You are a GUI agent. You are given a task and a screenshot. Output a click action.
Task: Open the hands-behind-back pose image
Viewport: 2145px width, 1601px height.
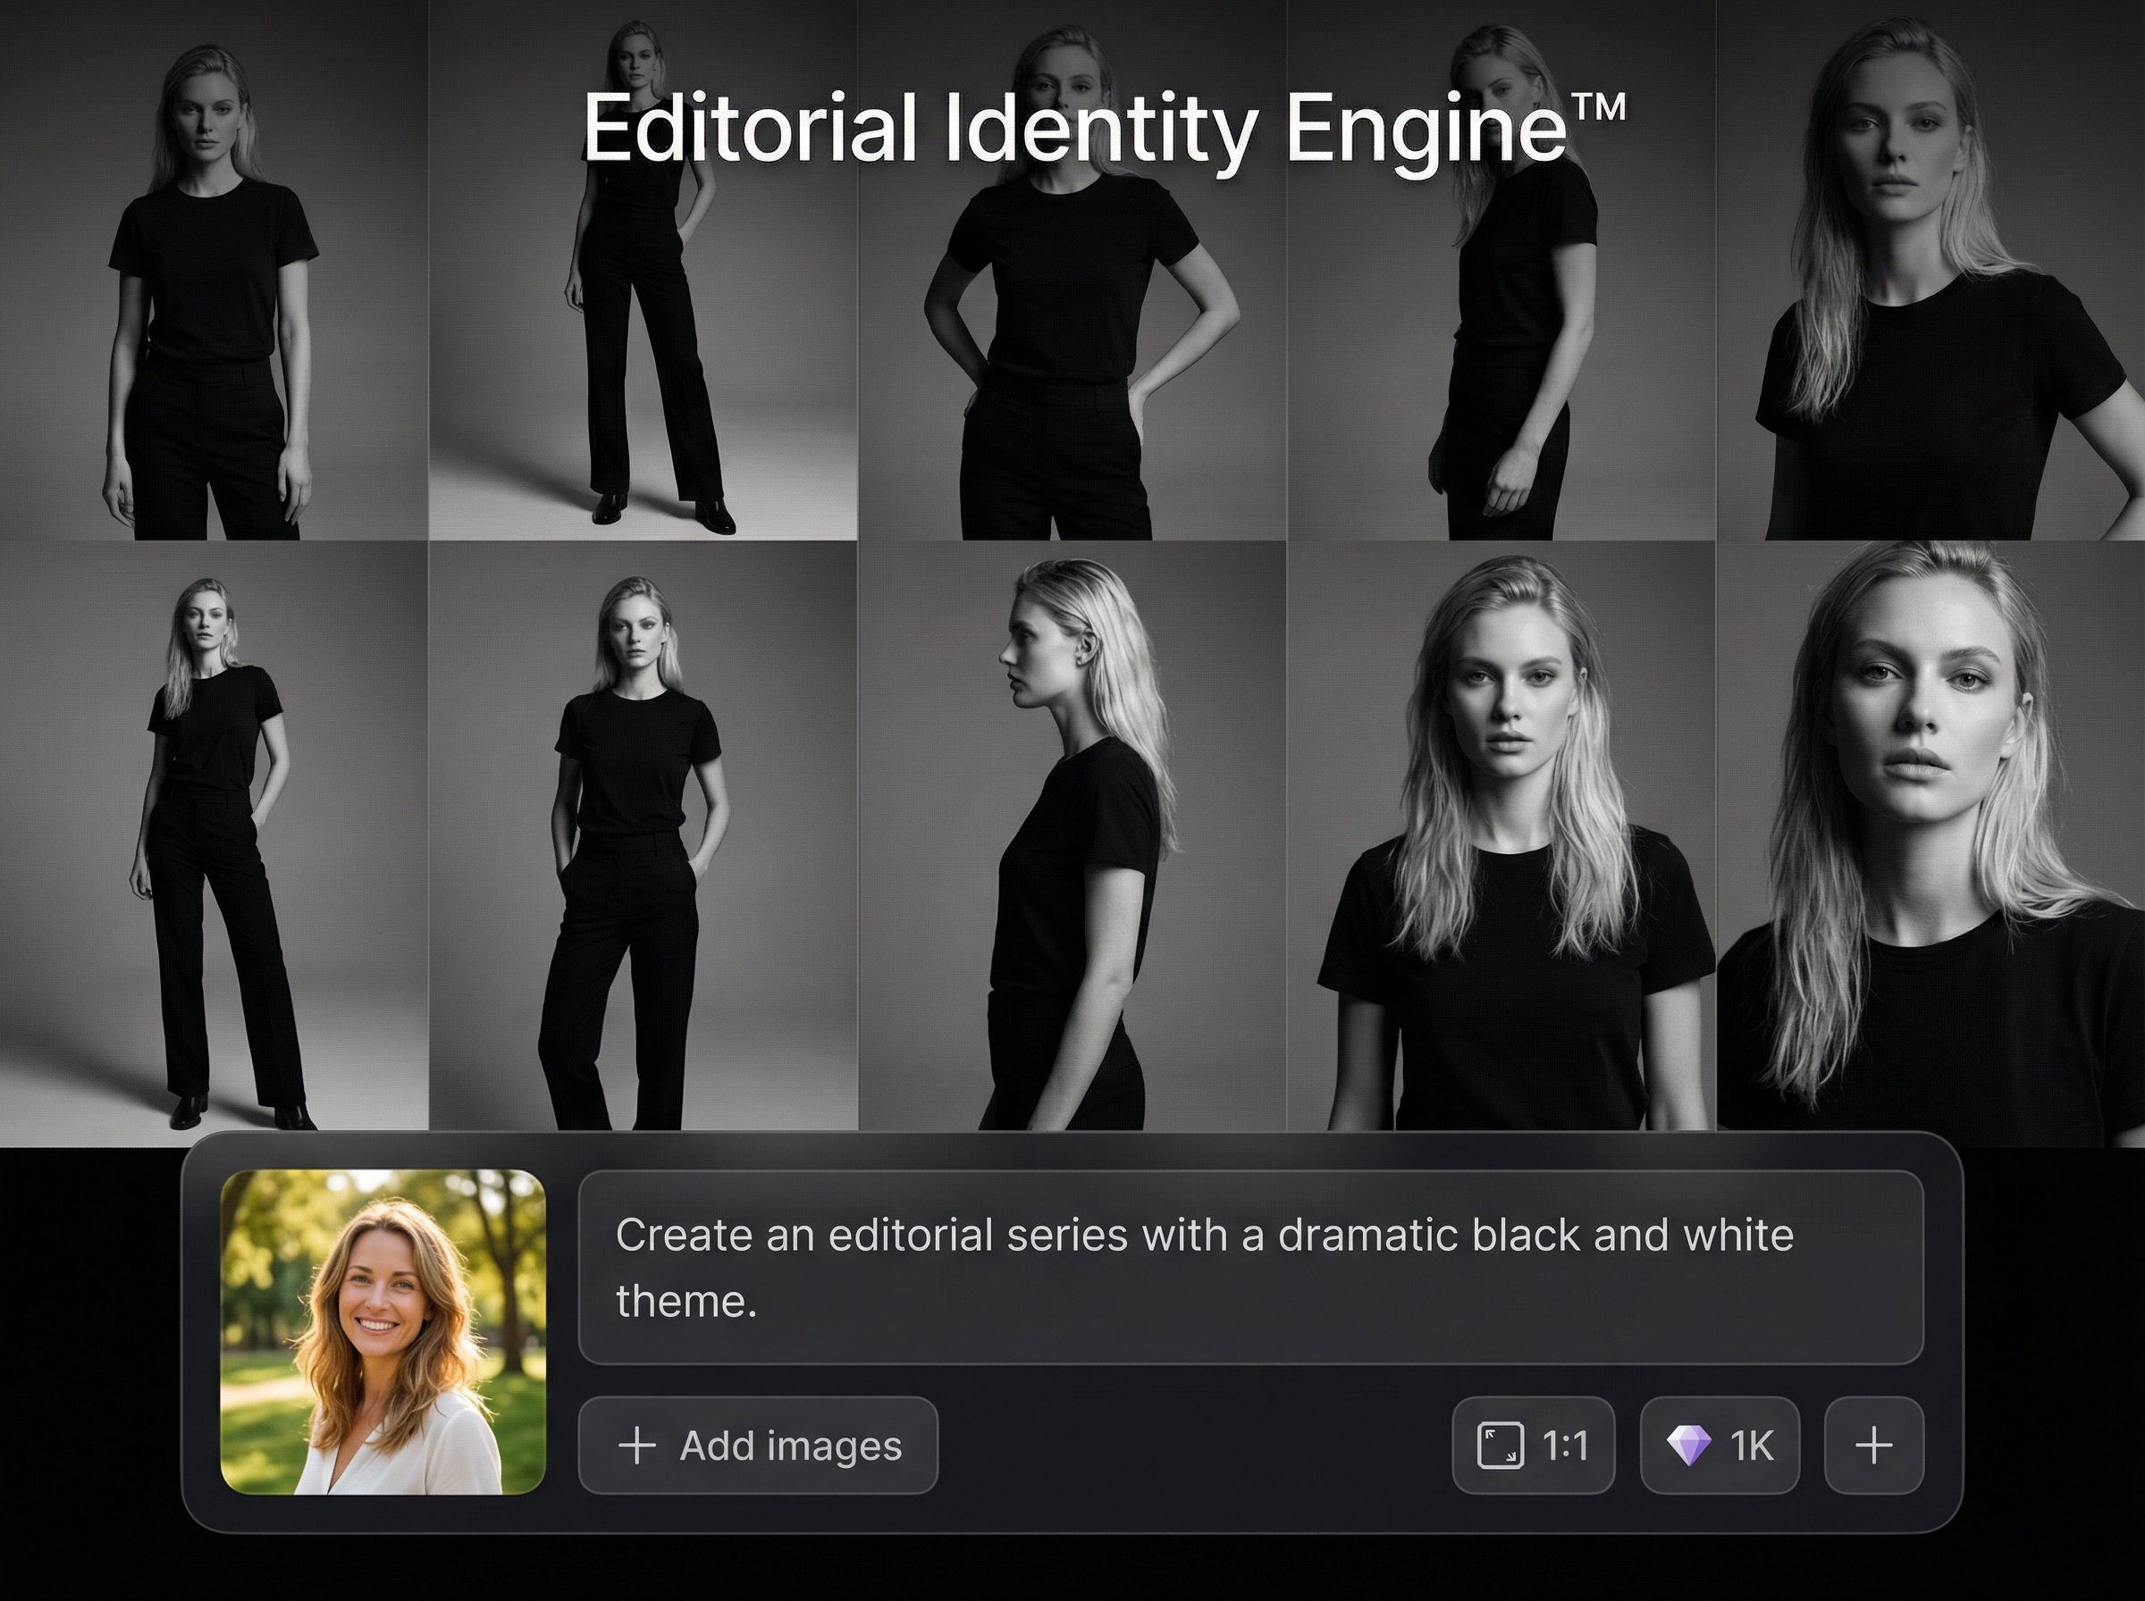click(1072, 270)
